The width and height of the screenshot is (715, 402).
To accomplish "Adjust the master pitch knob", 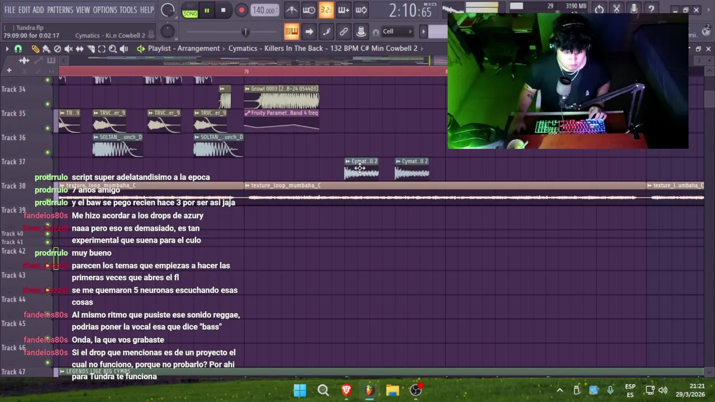I will 168,31.
